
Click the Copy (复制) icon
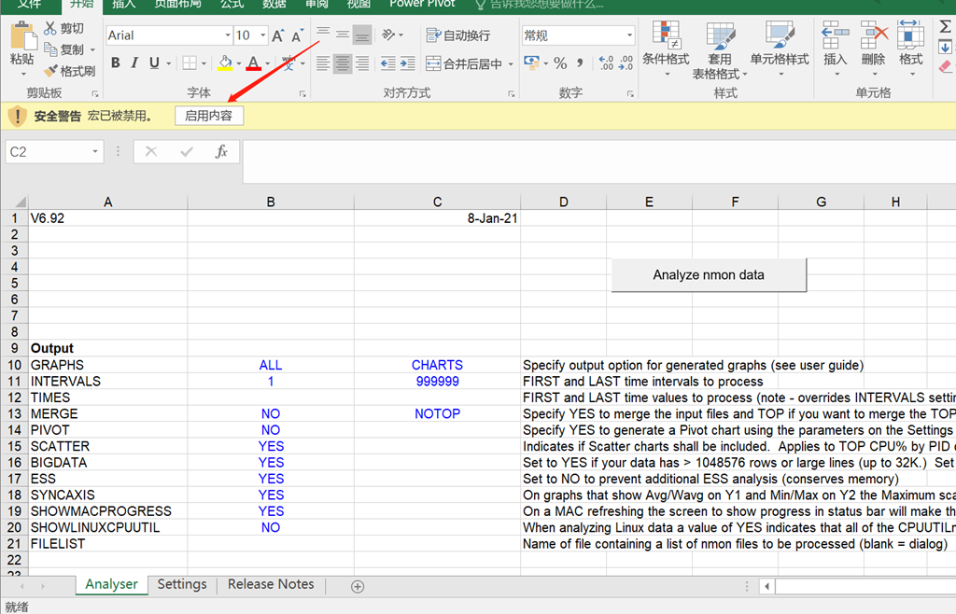[50, 49]
